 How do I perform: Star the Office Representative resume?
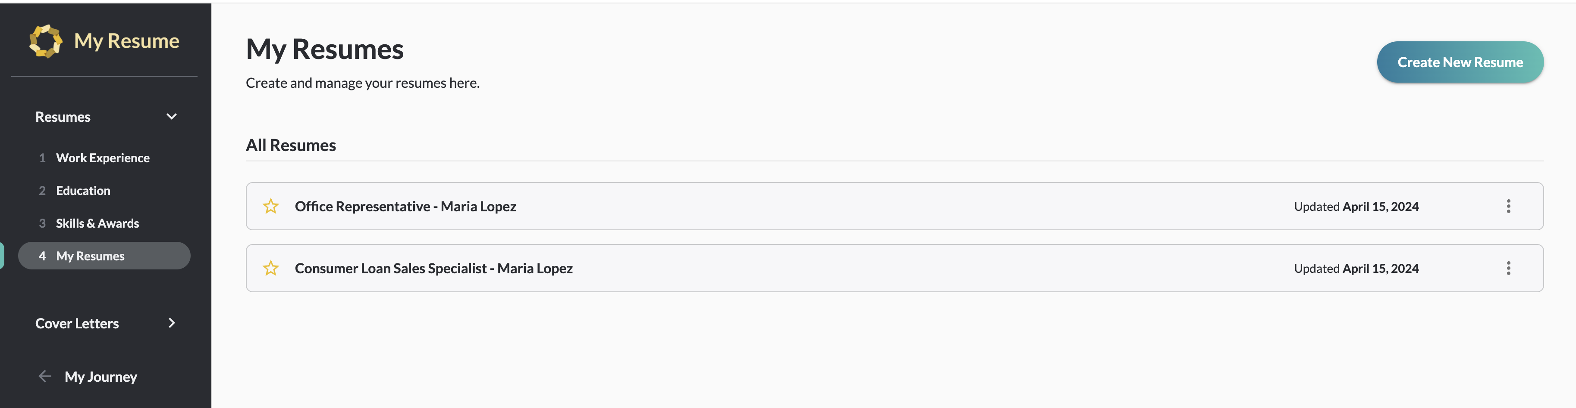(271, 207)
